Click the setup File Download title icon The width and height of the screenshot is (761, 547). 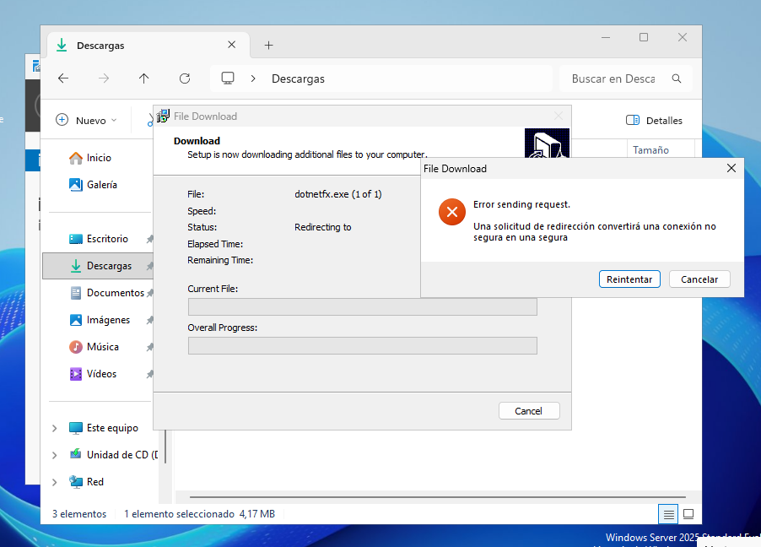point(163,116)
